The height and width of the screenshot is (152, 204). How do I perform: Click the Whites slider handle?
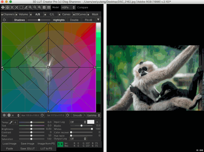(92, 129)
